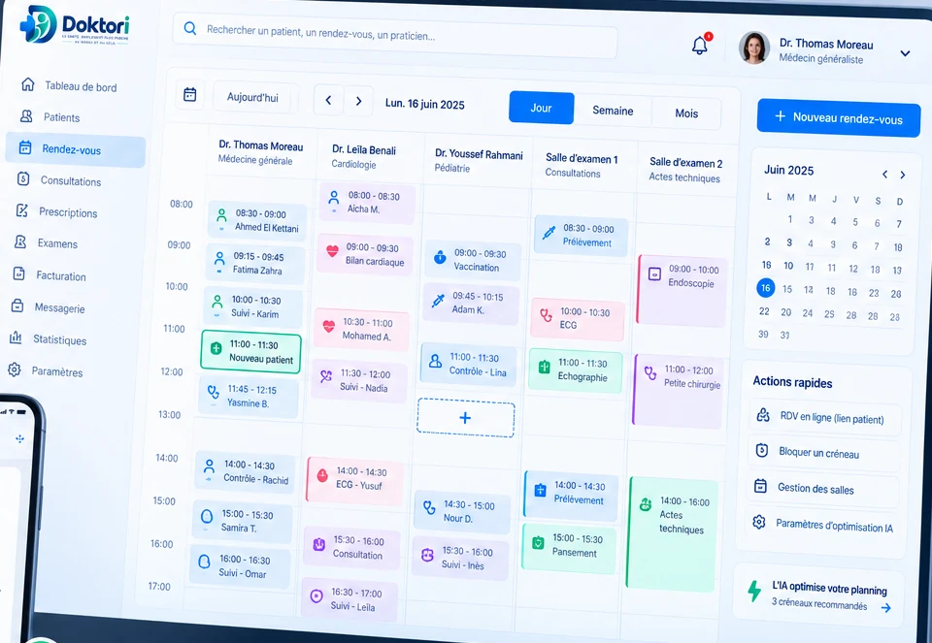The image size is (932, 643).
Task: Open Tableau de bord home icon
Action: tap(28, 84)
